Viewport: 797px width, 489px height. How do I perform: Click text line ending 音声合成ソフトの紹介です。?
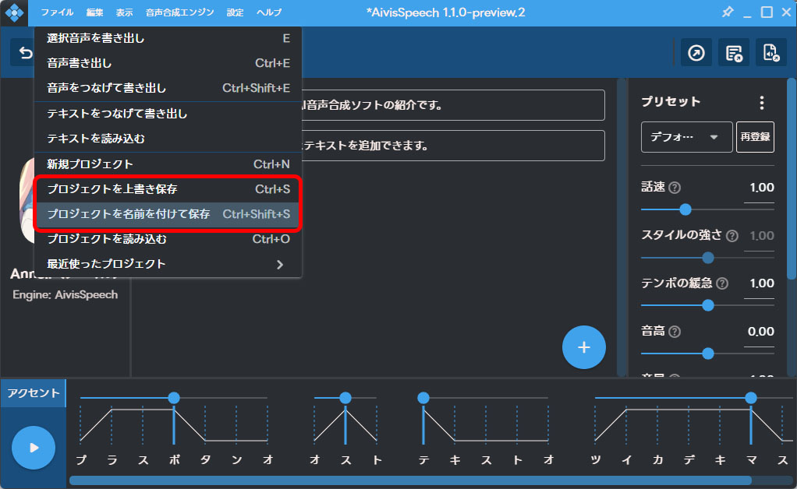[452, 106]
